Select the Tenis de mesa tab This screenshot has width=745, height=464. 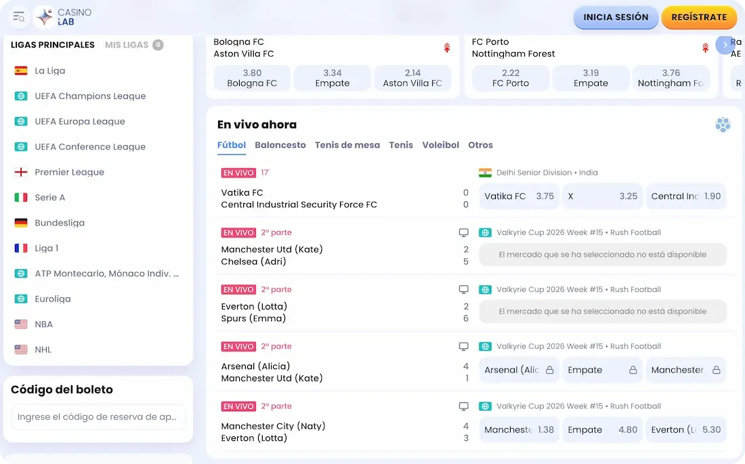pyautogui.click(x=347, y=145)
